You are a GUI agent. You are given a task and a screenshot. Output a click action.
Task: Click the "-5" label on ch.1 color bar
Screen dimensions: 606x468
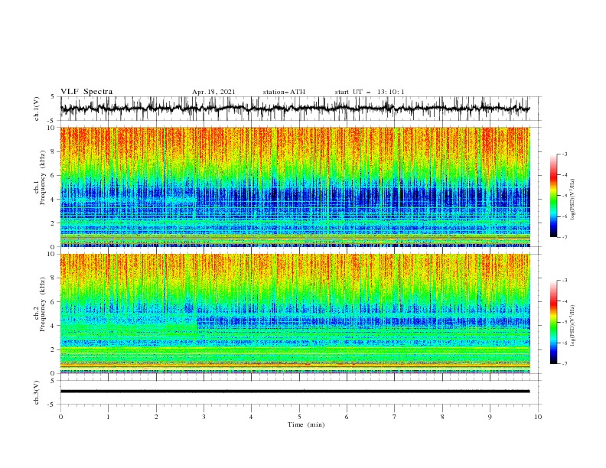click(x=565, y=196)
